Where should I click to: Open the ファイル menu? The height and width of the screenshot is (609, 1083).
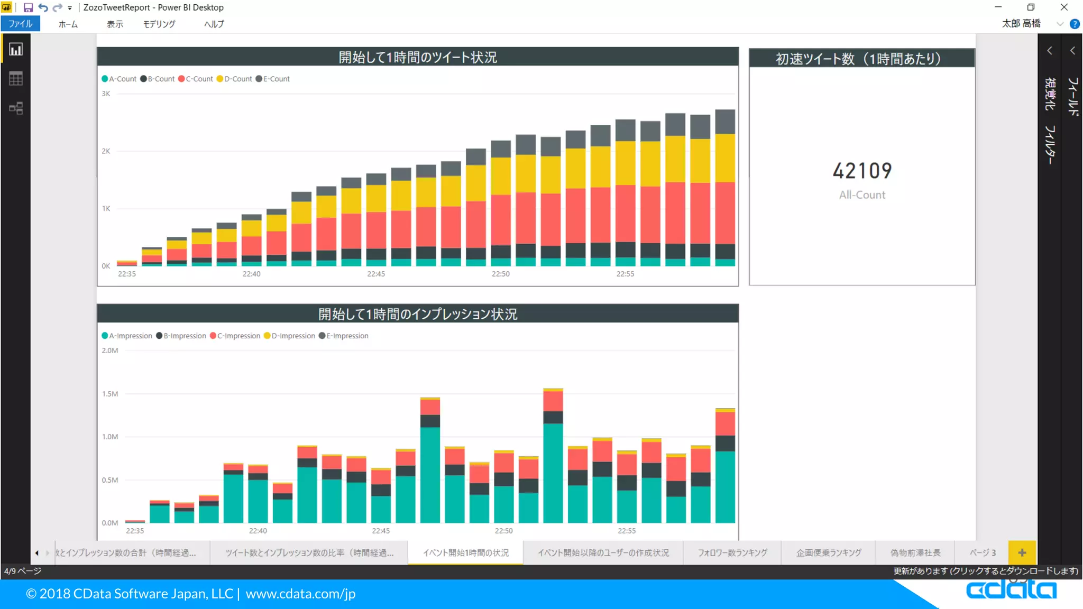21,24
